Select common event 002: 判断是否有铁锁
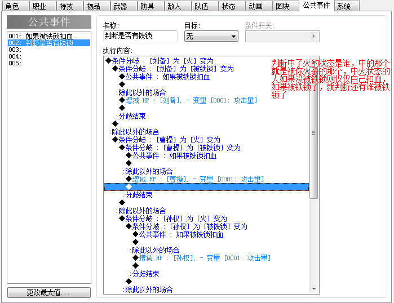The width and height of the screenshot is (394, 303). click(49, 43)
